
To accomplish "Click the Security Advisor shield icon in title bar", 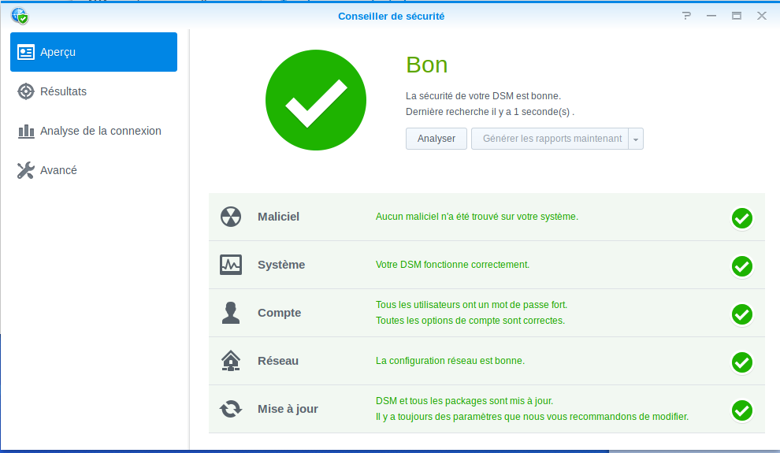I will 20,16.
